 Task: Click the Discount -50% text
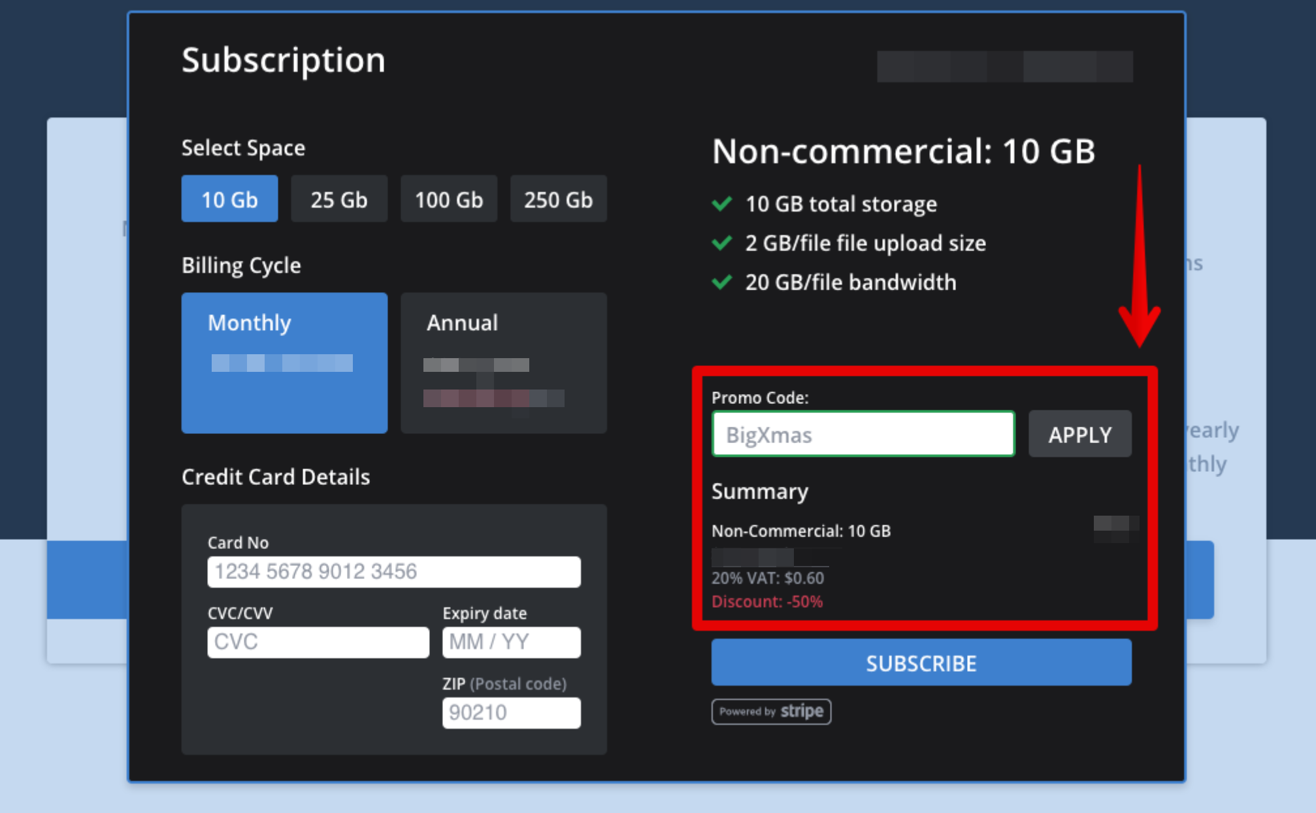pyautogui.click(x=766, y=601)
